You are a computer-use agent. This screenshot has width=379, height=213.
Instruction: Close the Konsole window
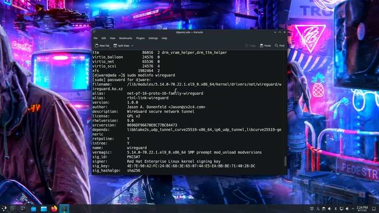(x=284, y=32)
